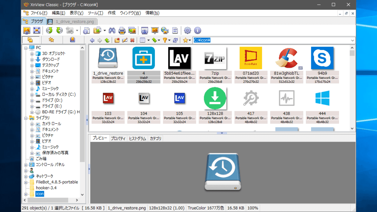Create contact sheet icon
This screenshot has width=377, height=212.
point(175,30)
